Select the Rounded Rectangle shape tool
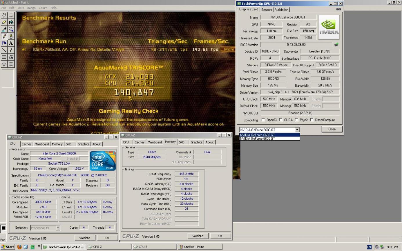The width and height of the screenshot is (402, 251). [x=11, y=64]
